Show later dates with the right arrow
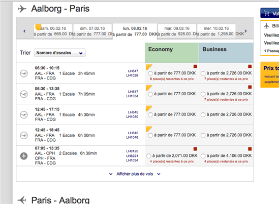Image resolution: width=279 pixels, height=204 pixels. point(245,31)
